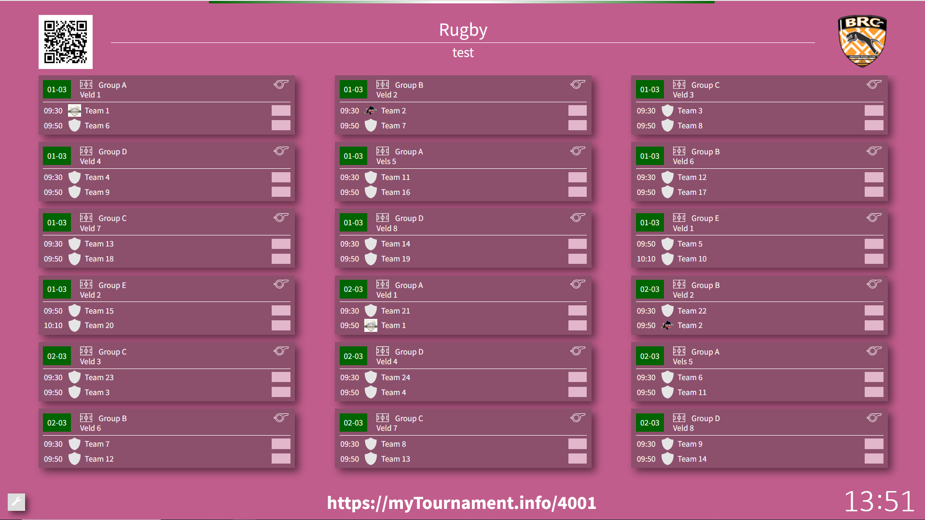Click whistle icon on Group A Veld 1 card
The width and height of the screenshot is (925, 520).
pos(281,84)
